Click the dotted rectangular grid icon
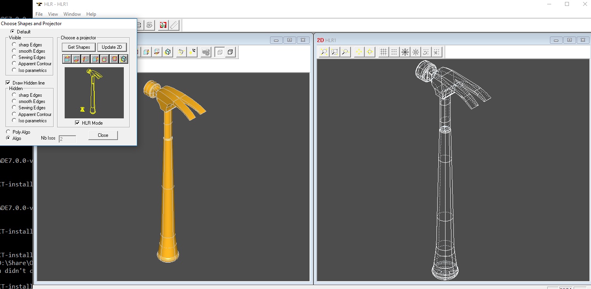Viewport: 591px width, 289px height. pyautogui.click(x=394, y=52)
